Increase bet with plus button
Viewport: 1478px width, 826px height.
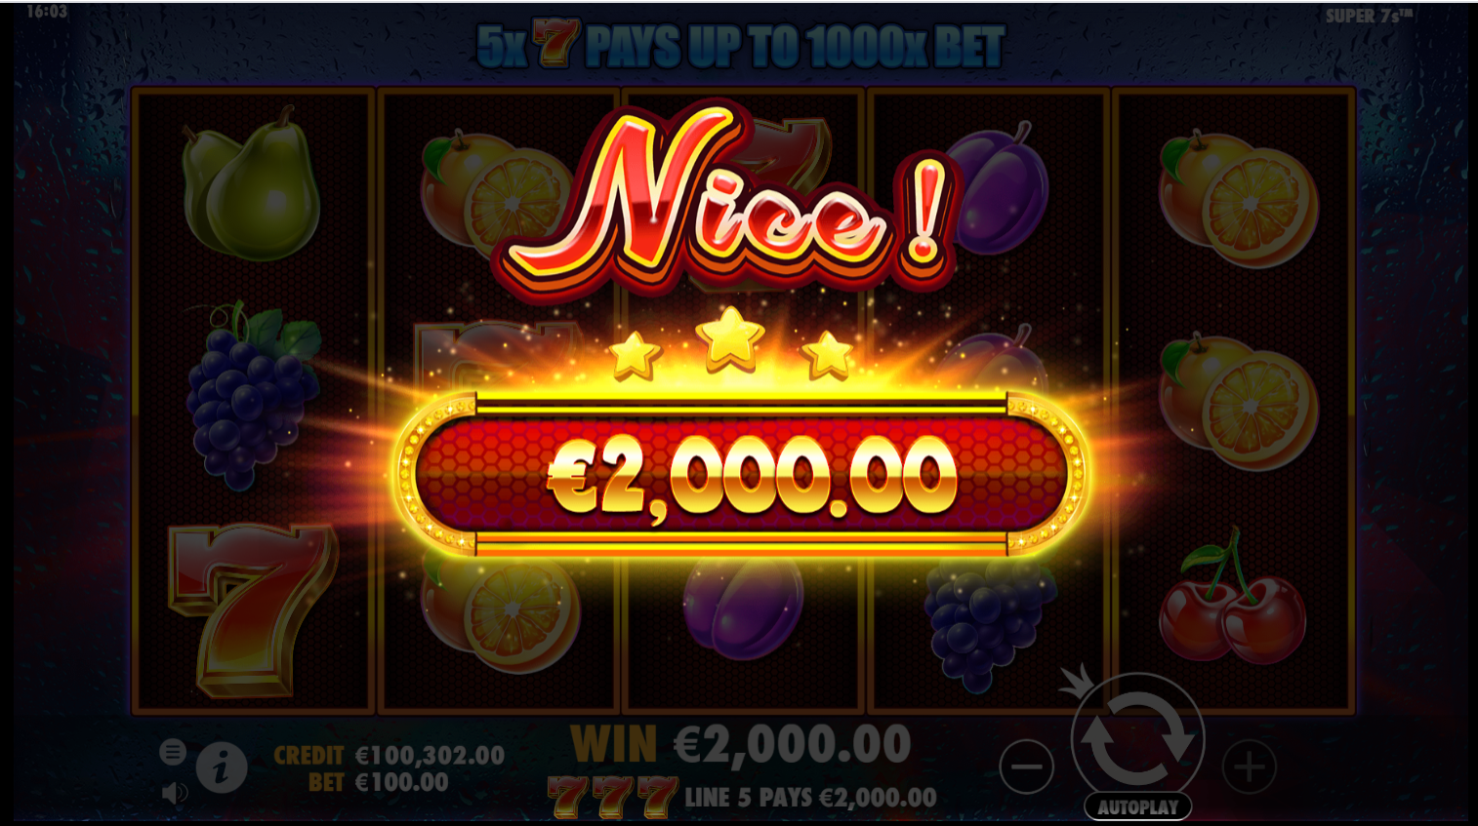1250,767
